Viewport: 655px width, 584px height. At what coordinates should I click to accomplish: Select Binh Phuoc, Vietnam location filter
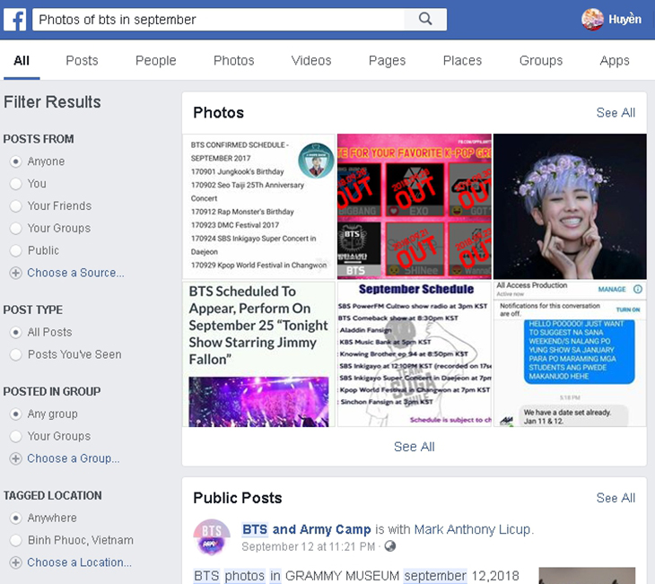(16, 540)
